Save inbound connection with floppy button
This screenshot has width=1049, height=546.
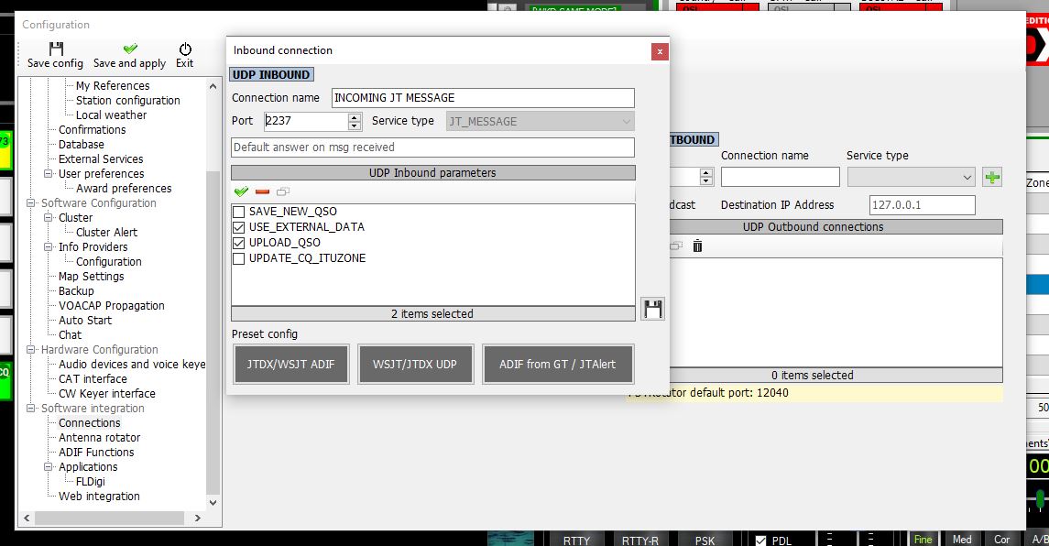coord(652,309)
